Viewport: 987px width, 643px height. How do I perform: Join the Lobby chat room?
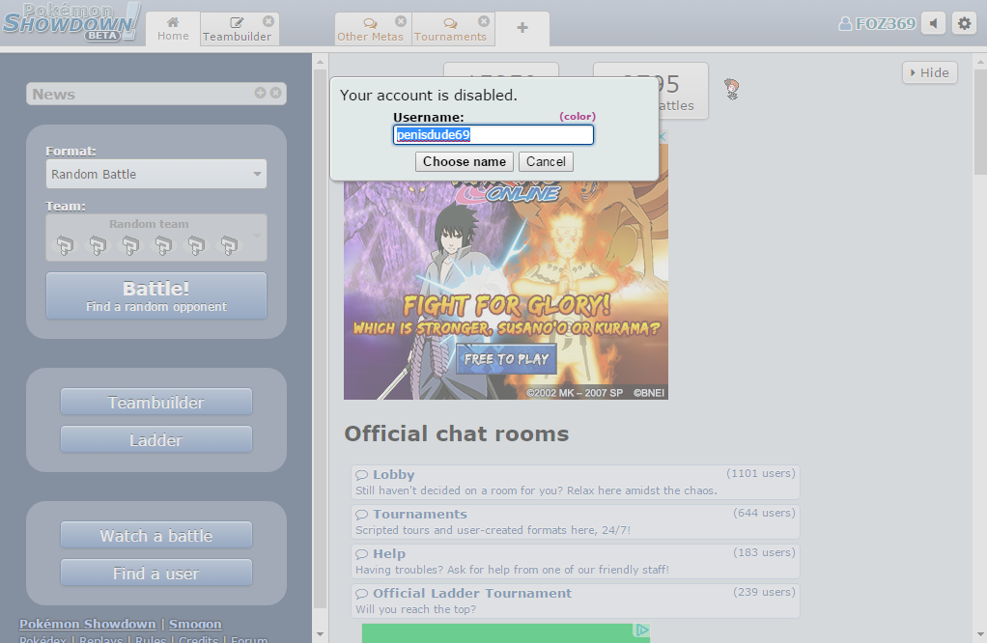pyautogui.click(x=576, y=482)
